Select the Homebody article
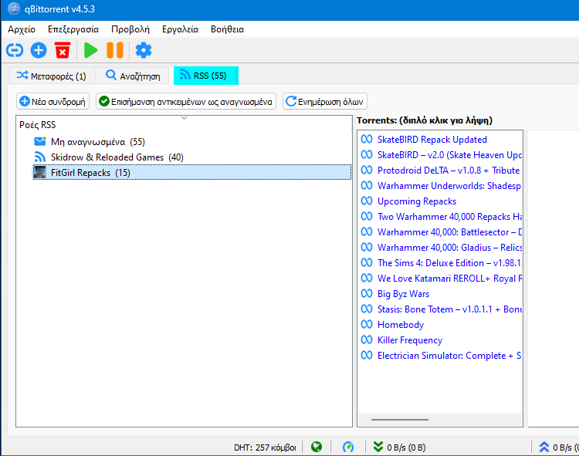Viewport: 579px width, 456px height. [x=440, y=325]
